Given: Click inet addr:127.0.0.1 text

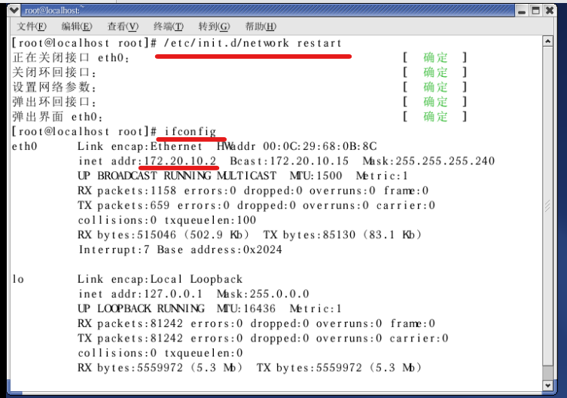Looking at the screenshot, I should [140, 294].
